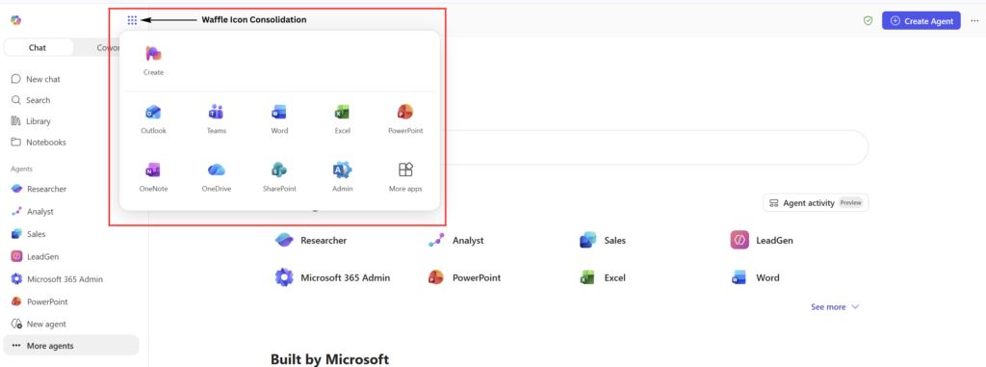The image size is (986, 367).
Task: Open Excel agent in main grid
Action: coord(603,277)
